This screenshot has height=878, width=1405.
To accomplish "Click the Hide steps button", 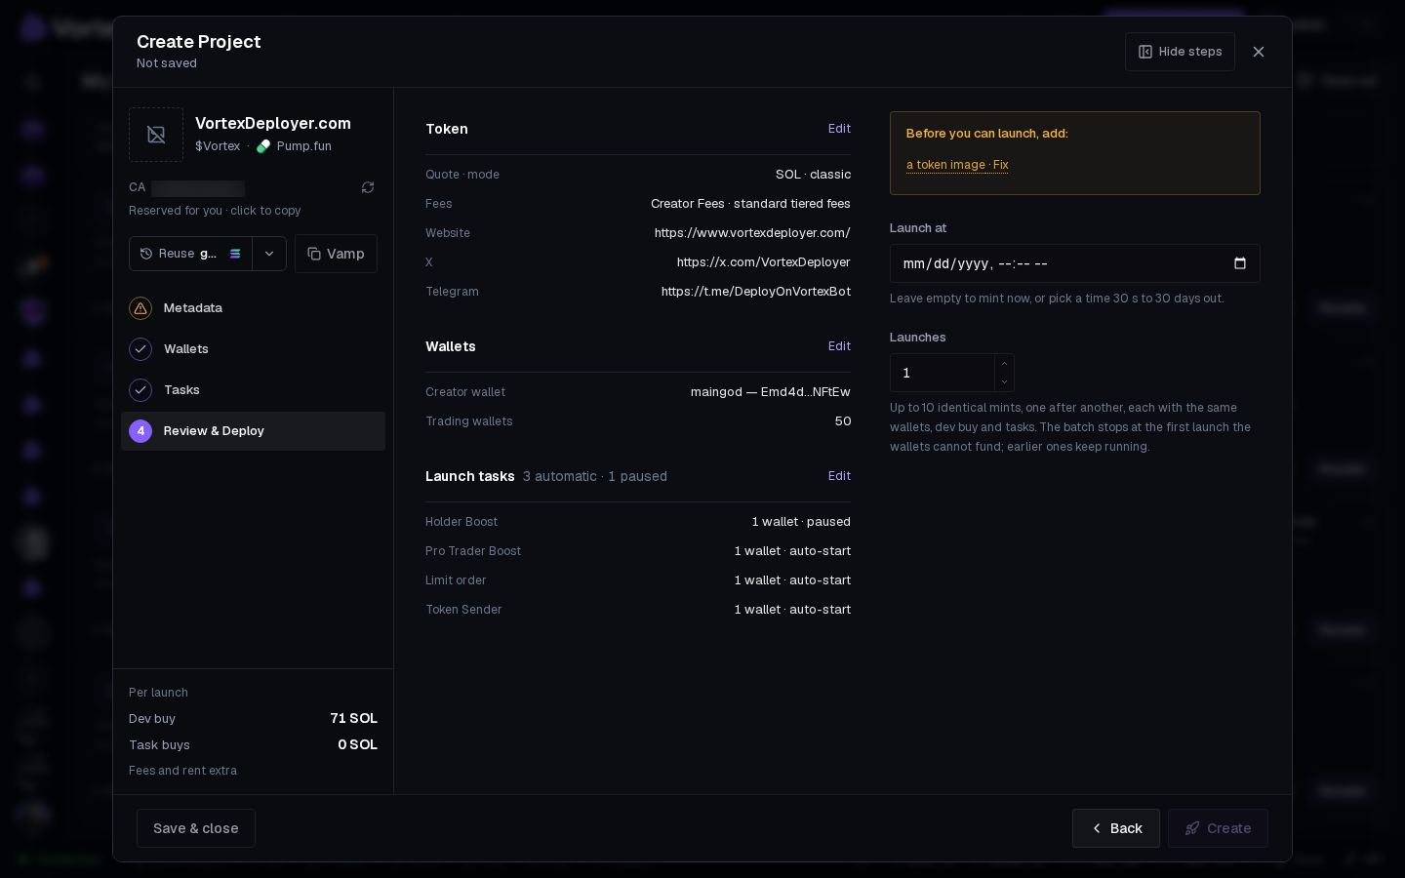I will coord(1180,52).
